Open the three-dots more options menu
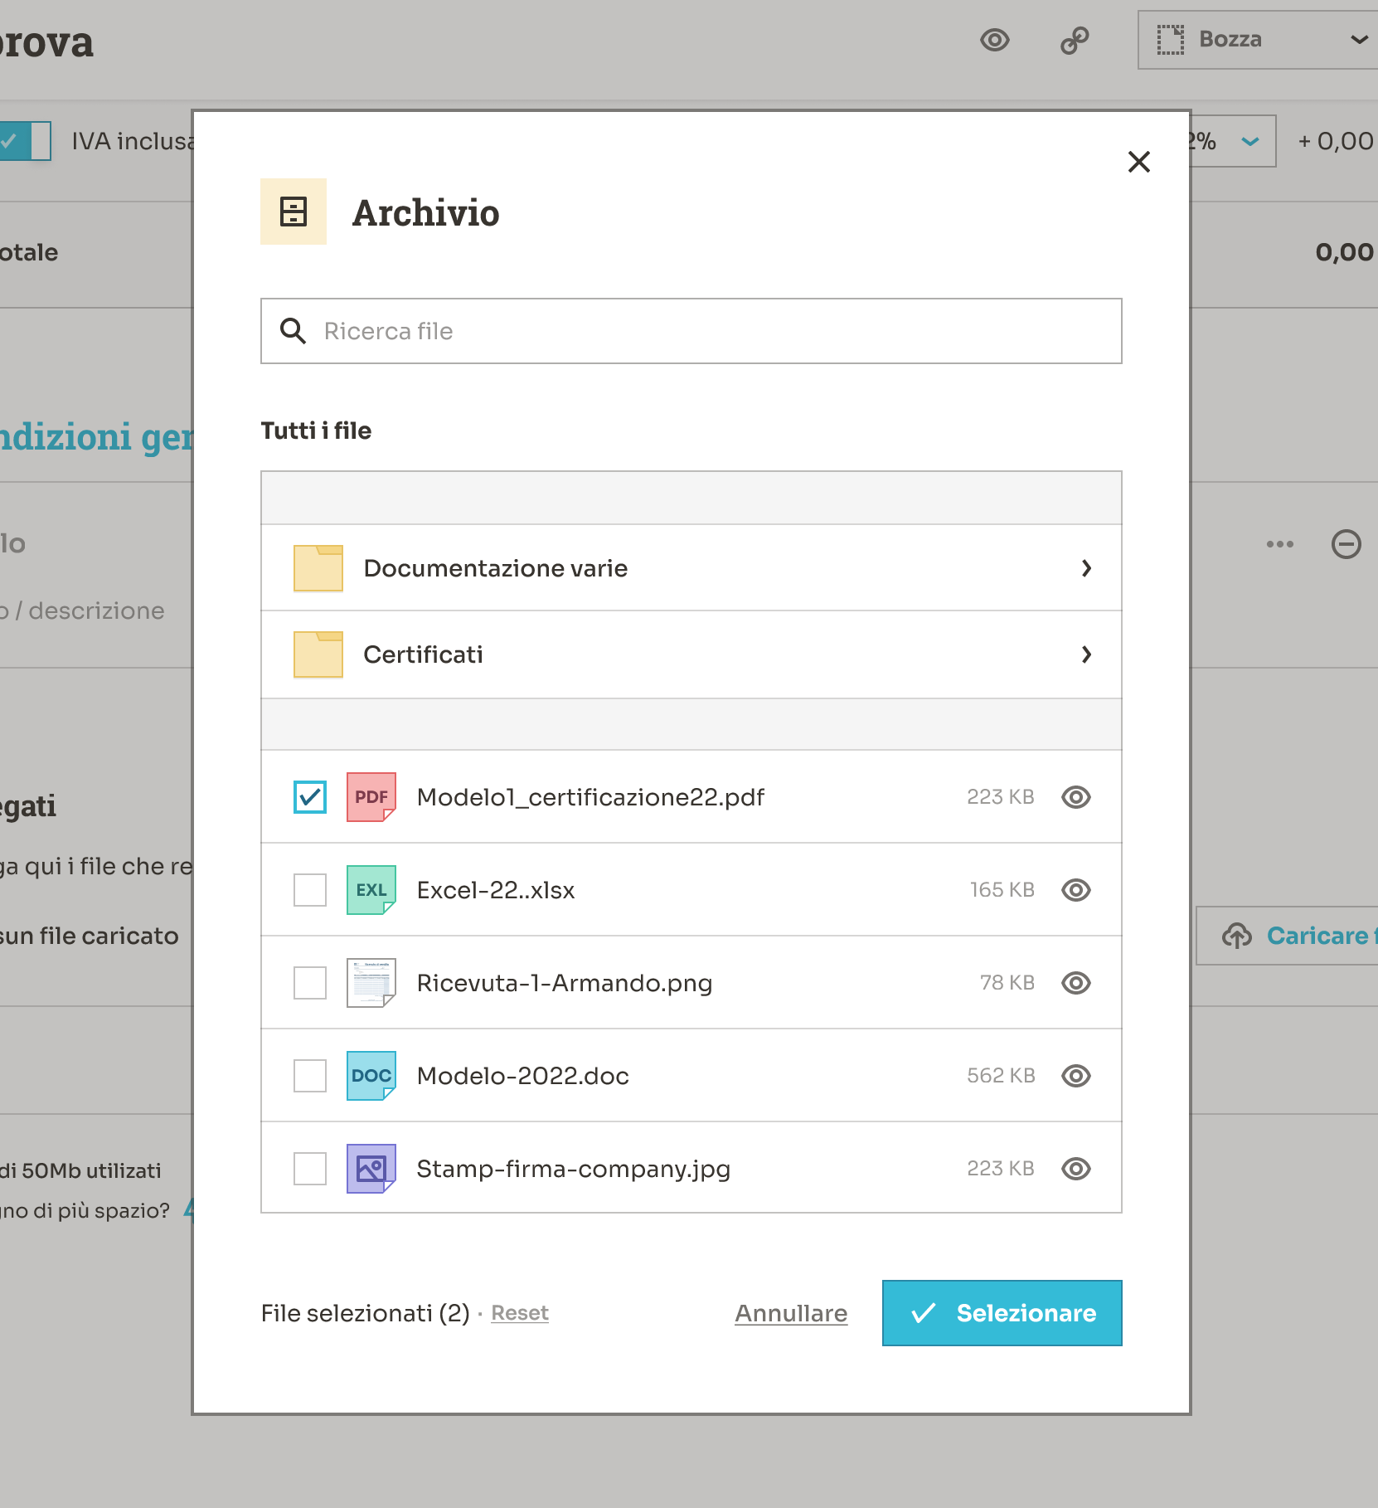 [1279, 544]
